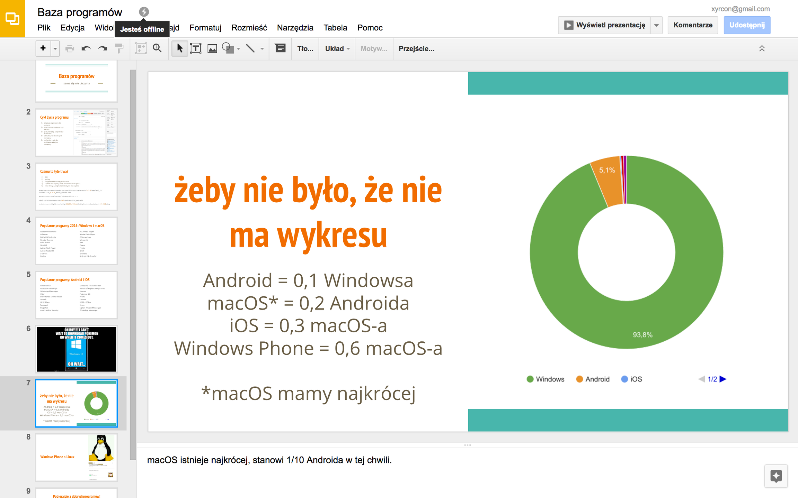This screenshot has width=798, height=498.
Task: Click the Add comment icon
Action: [x=280, y=48]
